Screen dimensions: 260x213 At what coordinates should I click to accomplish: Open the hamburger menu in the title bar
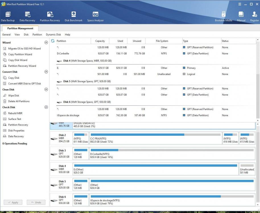(240, 4)
